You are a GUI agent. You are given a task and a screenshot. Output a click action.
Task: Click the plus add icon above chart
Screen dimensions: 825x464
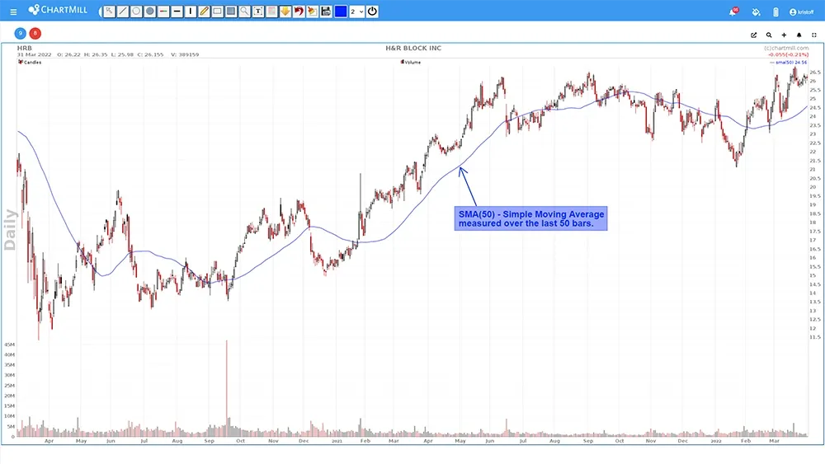(x=784, y=35)
